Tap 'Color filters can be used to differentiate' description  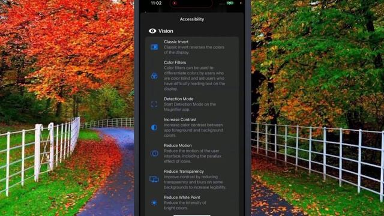tap(194, 79)
